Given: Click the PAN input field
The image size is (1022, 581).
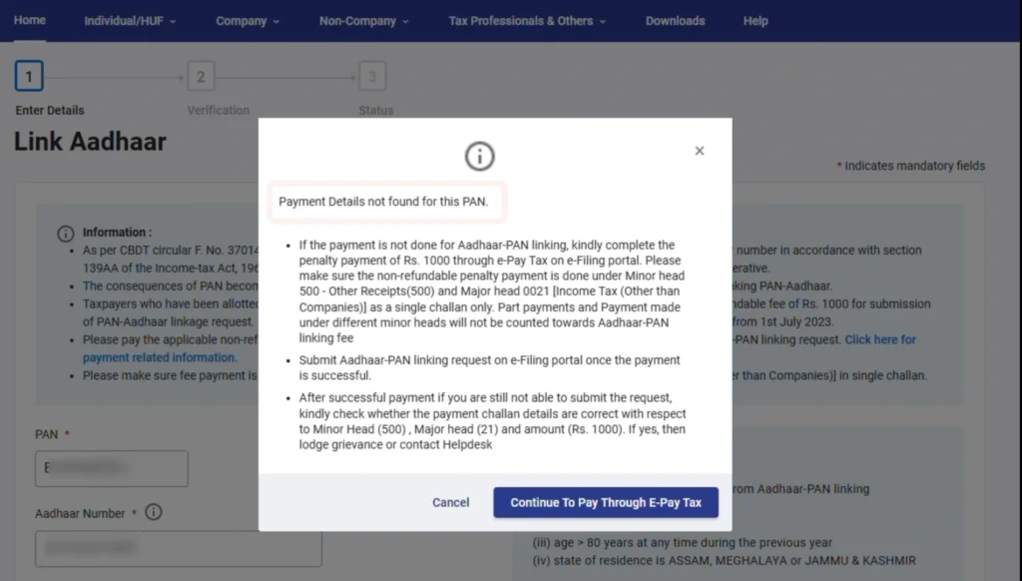Looking at the screenshot, I should pos(112,468).
